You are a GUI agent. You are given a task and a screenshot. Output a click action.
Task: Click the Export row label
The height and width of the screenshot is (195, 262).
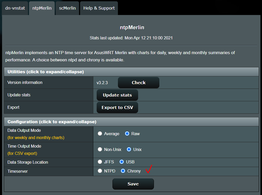(13, 107)
